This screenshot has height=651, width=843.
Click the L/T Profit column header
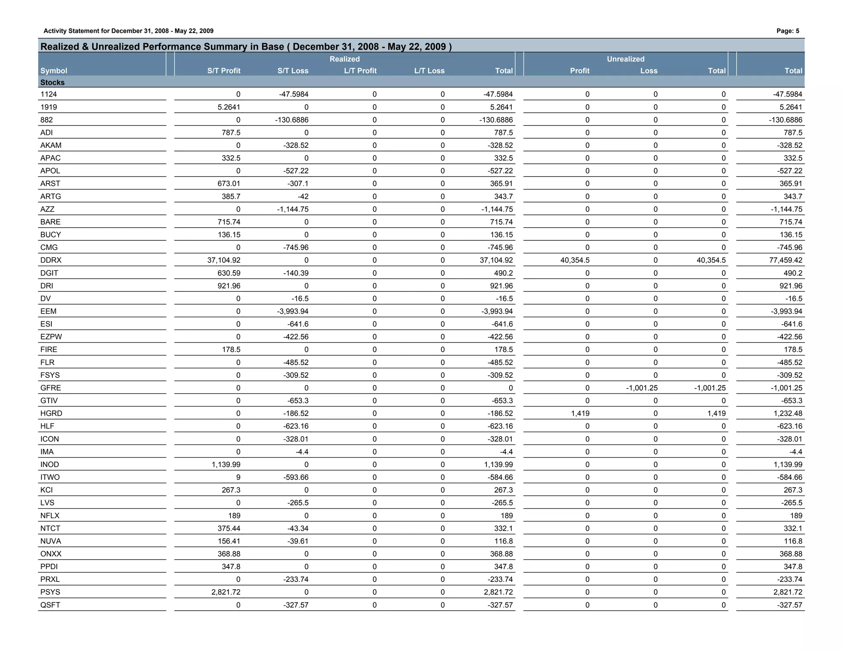pos(360,71)
